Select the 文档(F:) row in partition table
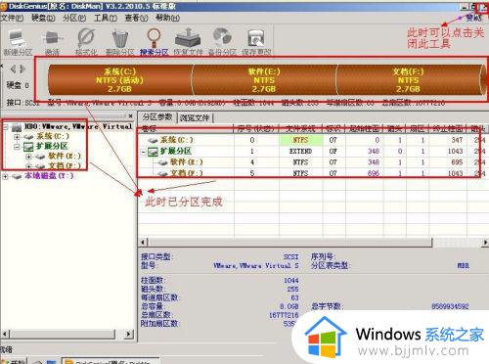 308,173
